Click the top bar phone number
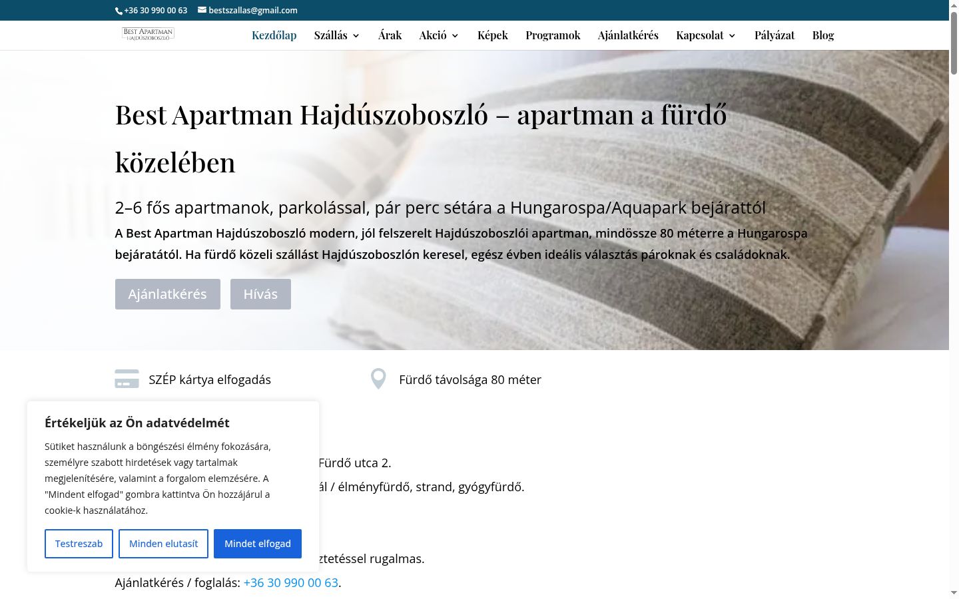Viewport: 959px width, 599px height. (155, 10)
